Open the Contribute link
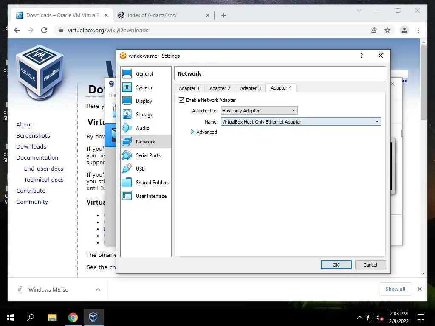This screenshot has height=326, width=435. (x=31, y=191)
